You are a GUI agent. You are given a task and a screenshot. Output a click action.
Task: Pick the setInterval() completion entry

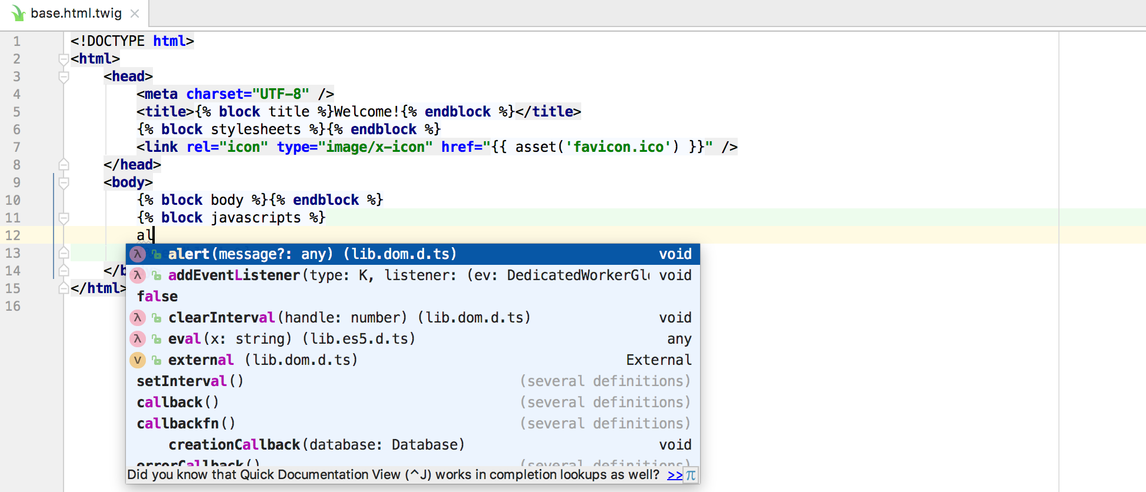coord(413,381)
